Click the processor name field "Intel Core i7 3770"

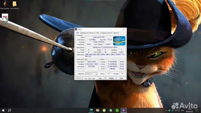tap(99, 37)
